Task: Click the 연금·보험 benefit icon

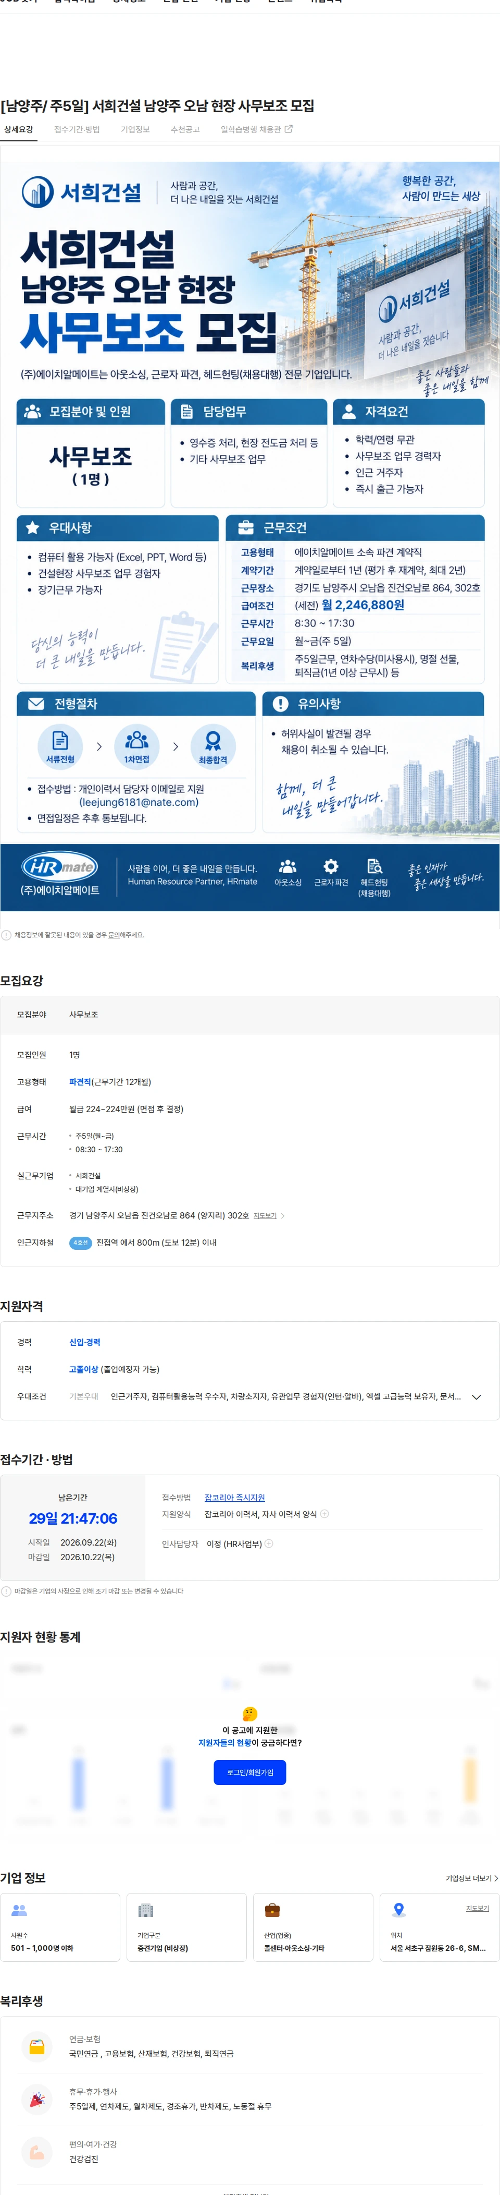Action: [36, 2047]
